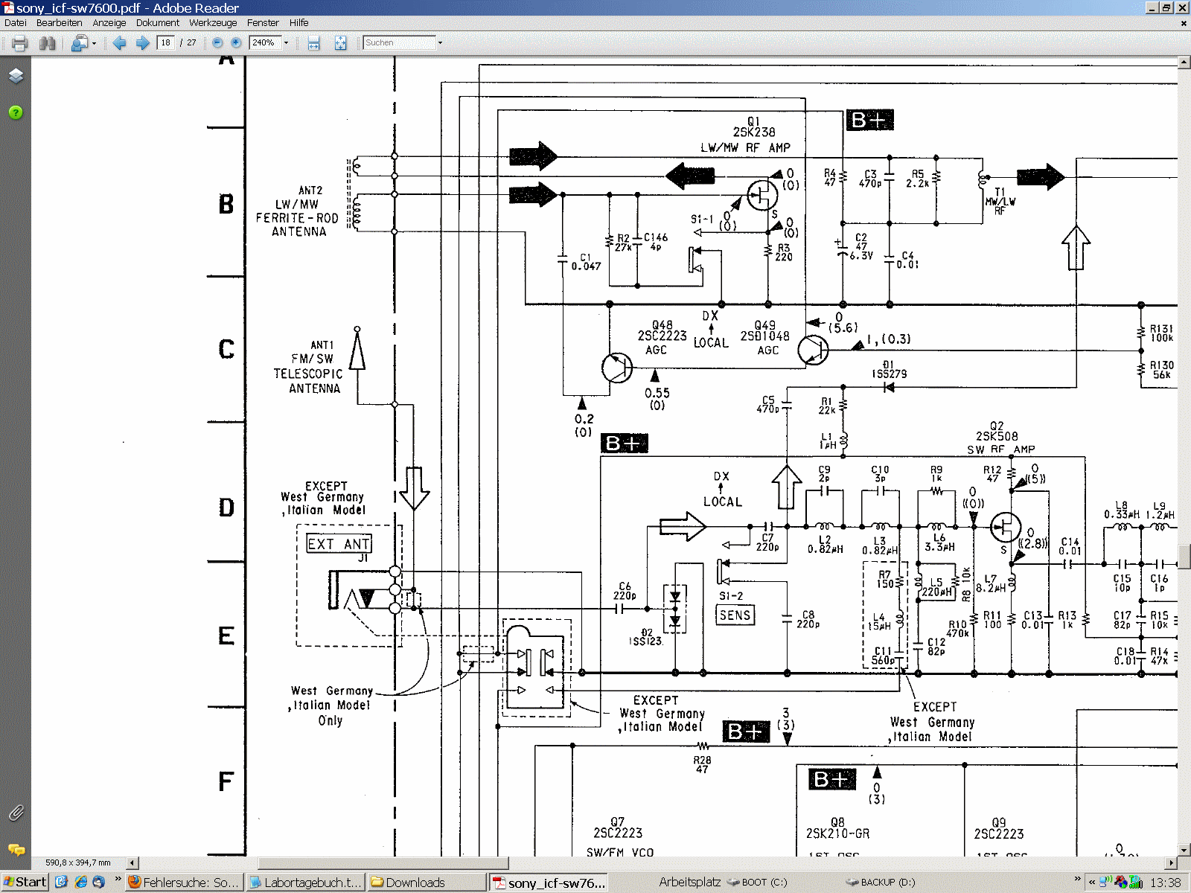Open the dropdown arrow beside the collaboration icon
1191x893 pixels.
(x=94, y=43)
